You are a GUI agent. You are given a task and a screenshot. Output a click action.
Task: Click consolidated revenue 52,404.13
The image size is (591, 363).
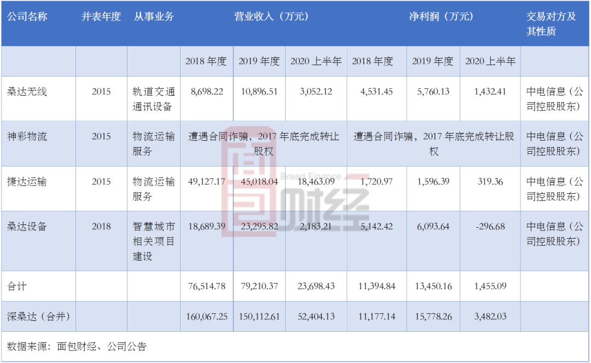pyautogui.click(x=316, y=316)
